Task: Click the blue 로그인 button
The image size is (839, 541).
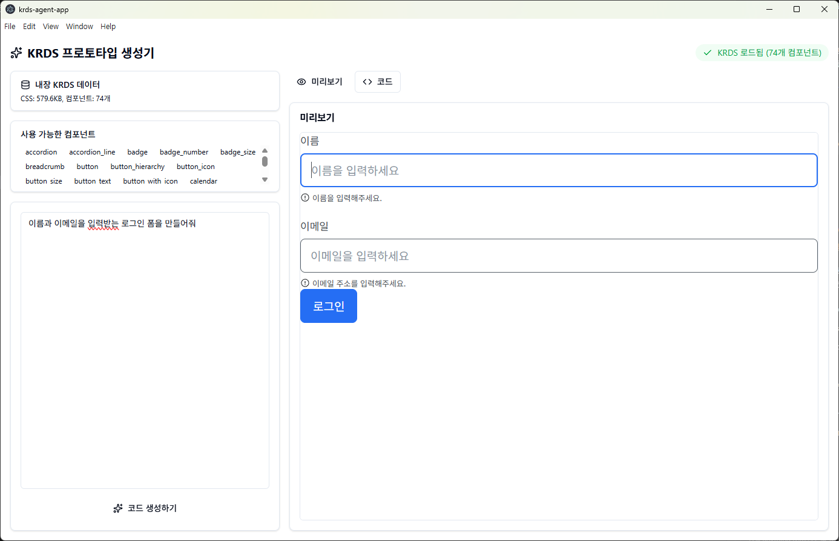Action: (x=329, y=306)
